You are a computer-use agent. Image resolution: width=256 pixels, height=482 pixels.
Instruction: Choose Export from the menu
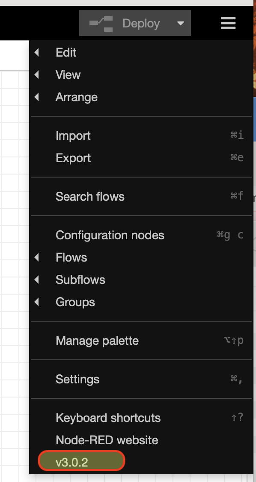coord(141,158)
